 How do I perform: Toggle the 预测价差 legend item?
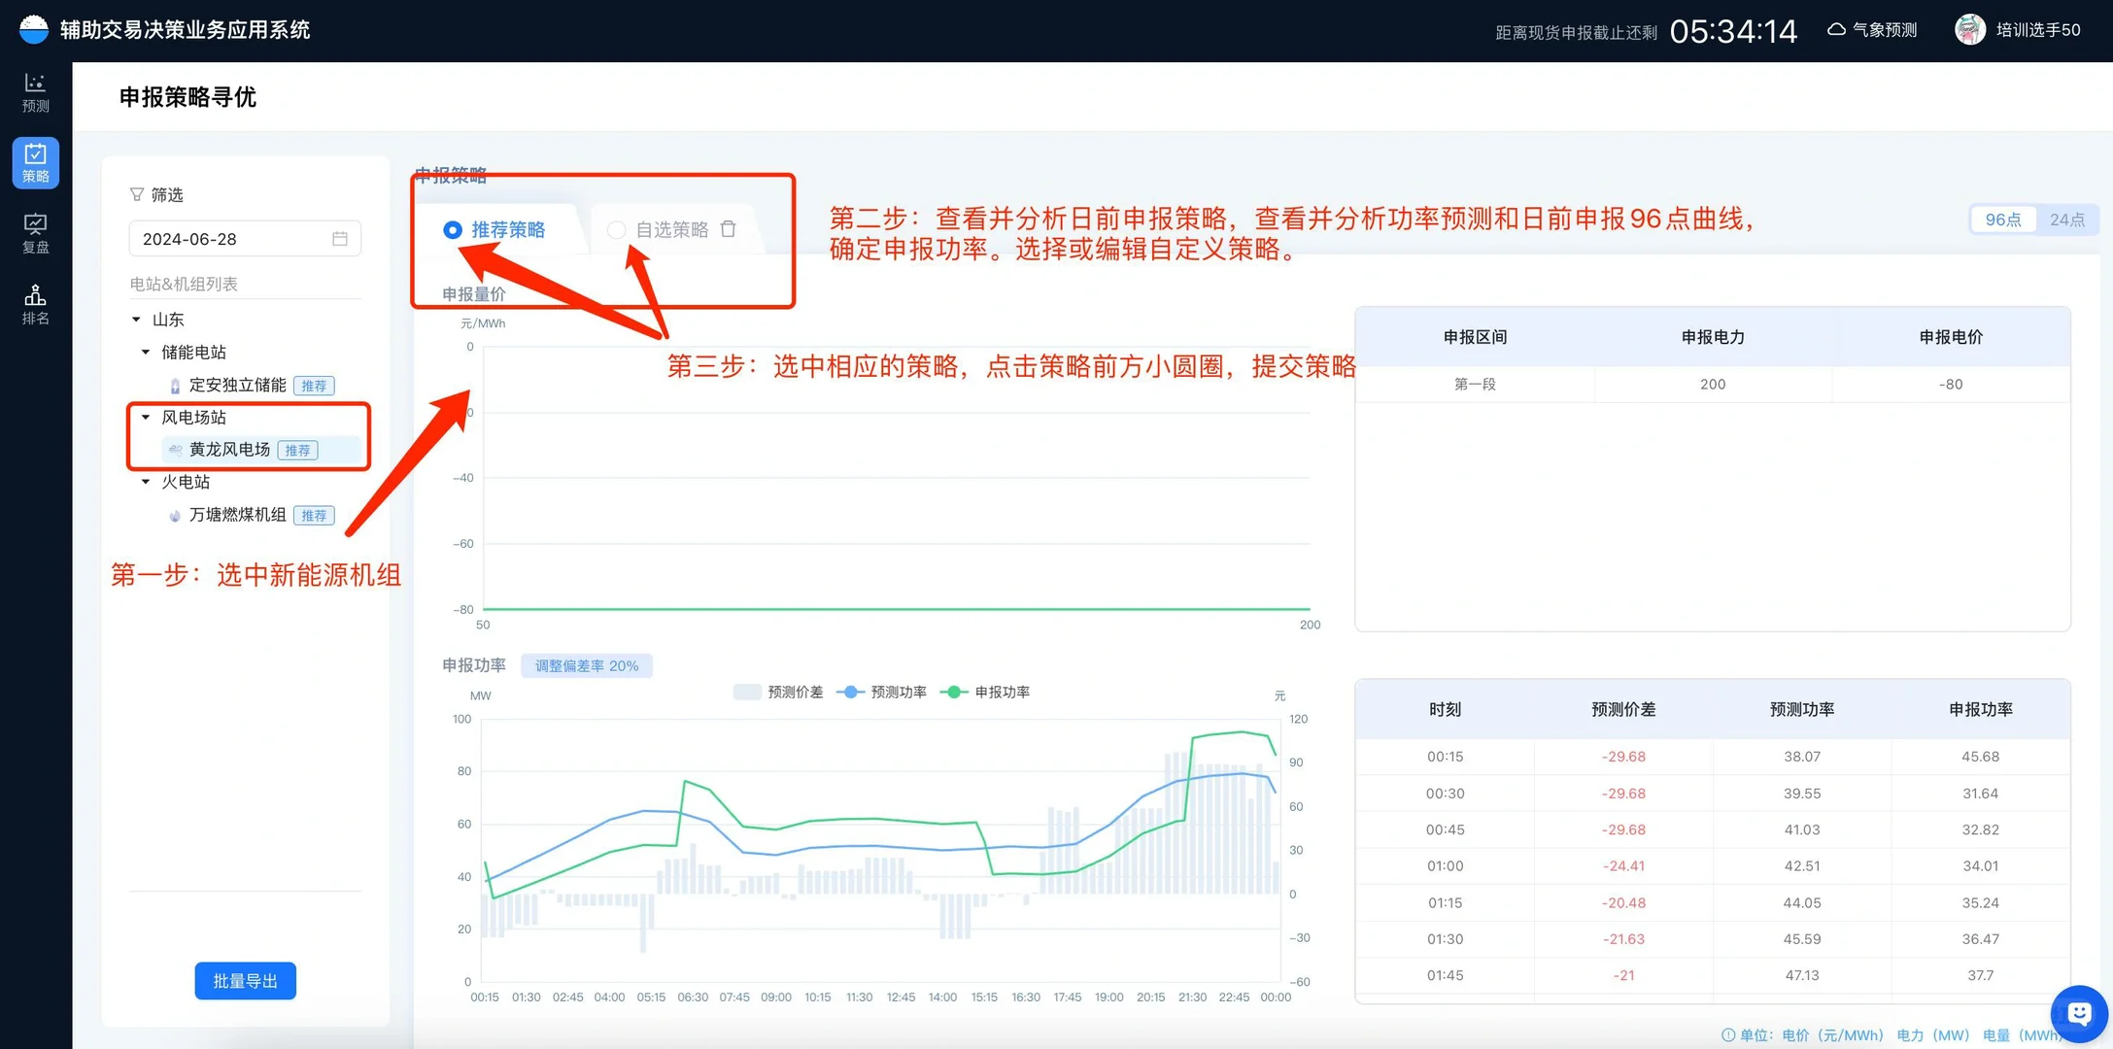[777, 692]
